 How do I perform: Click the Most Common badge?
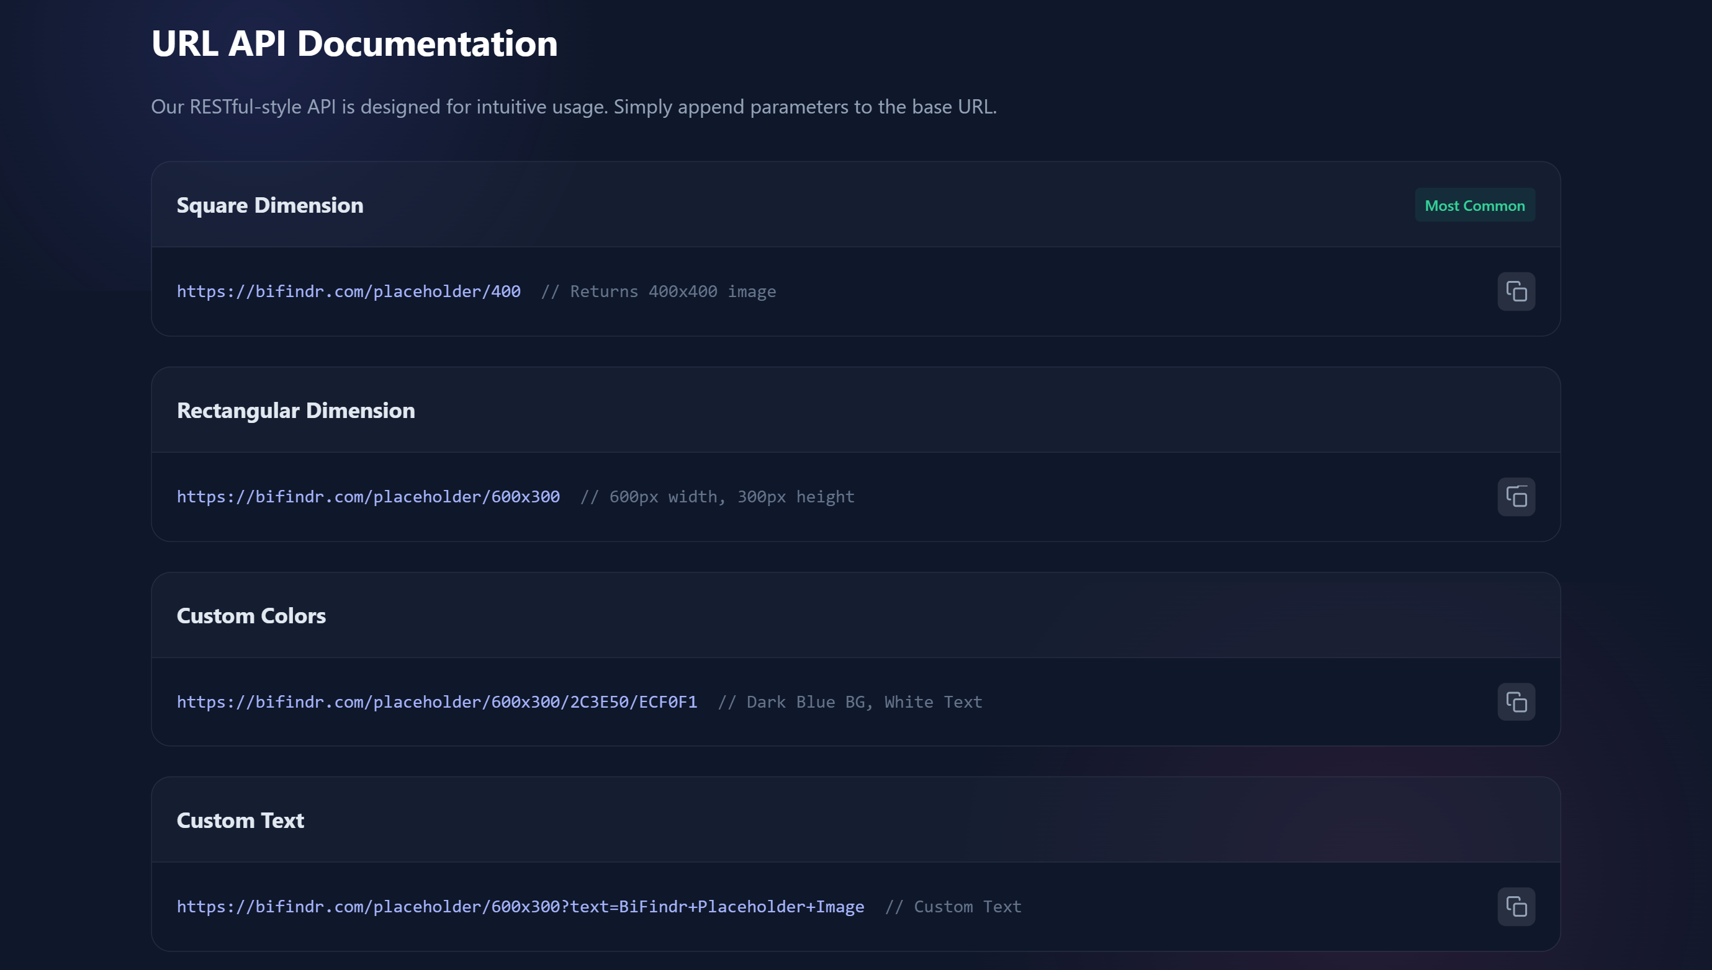pos(1474,205)
